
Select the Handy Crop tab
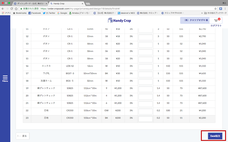(66, 3)
